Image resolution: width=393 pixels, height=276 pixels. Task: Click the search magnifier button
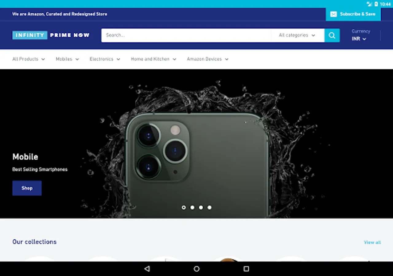[x=332, y=35]
